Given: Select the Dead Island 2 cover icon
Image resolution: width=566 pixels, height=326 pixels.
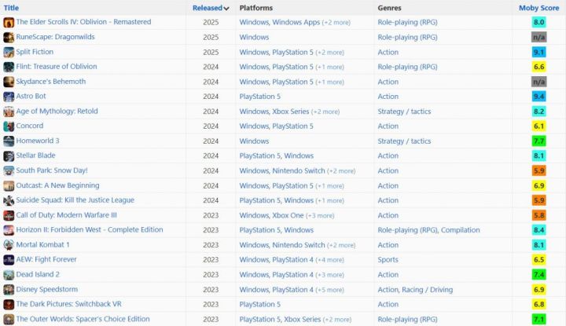Looking at the screenshot, I should [9, 275].
